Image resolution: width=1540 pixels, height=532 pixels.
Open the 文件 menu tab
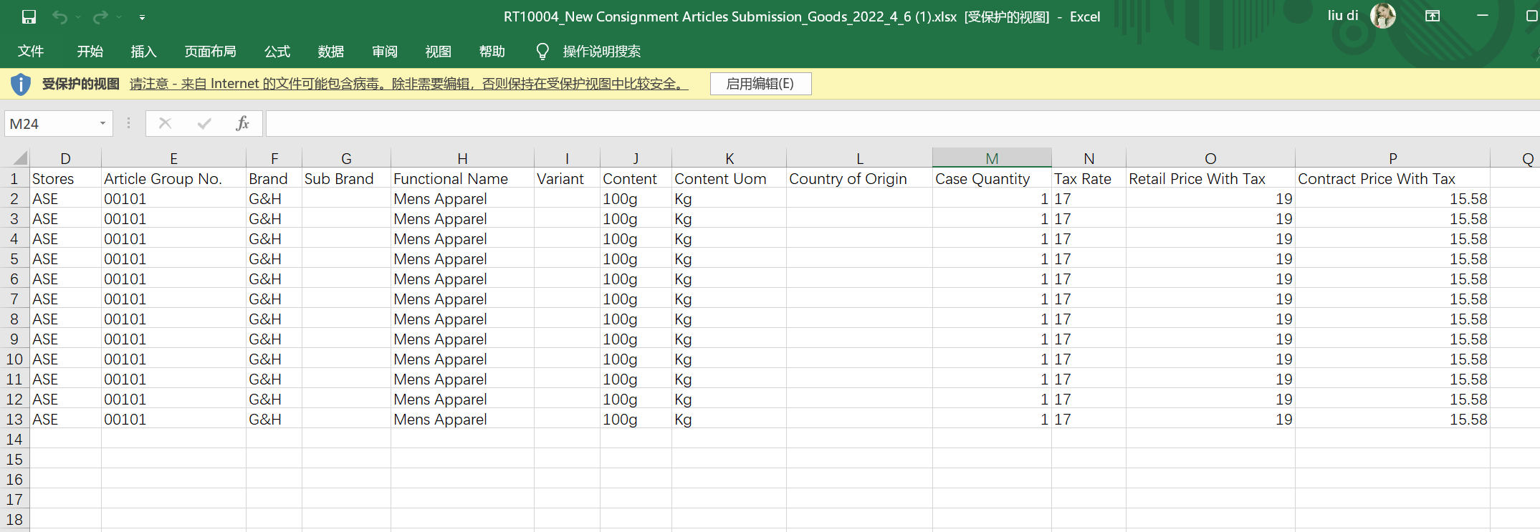click(31, 52)
